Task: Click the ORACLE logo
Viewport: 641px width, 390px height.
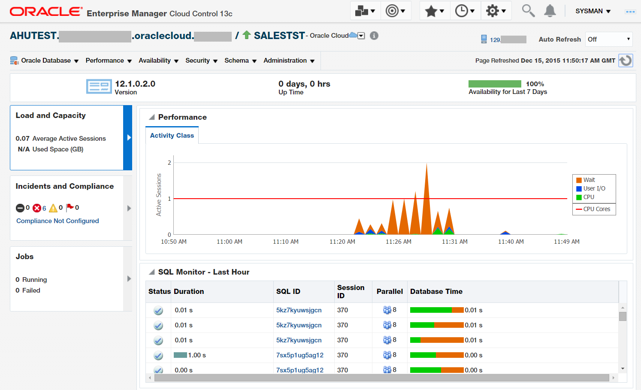Action: 46,12
